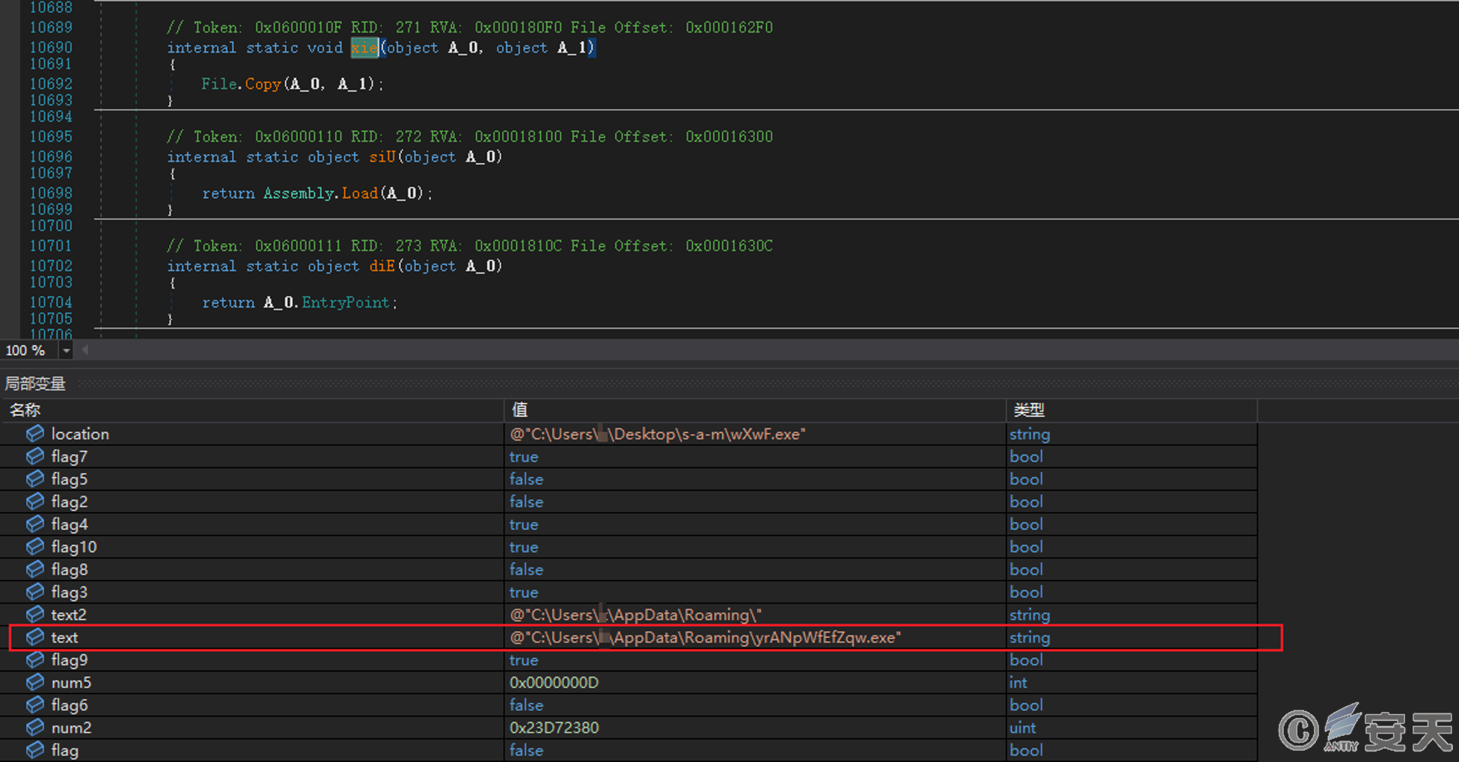Click the diE method name
Viewport: 1459px width, 762px height.
[382, 266]
